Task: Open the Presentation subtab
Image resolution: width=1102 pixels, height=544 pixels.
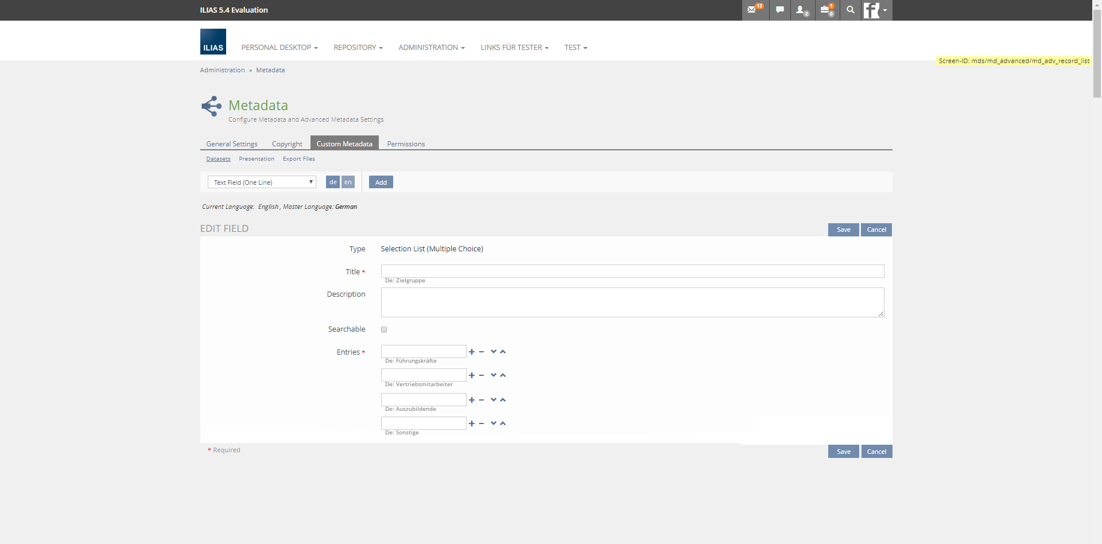Action: click(257, 159)
